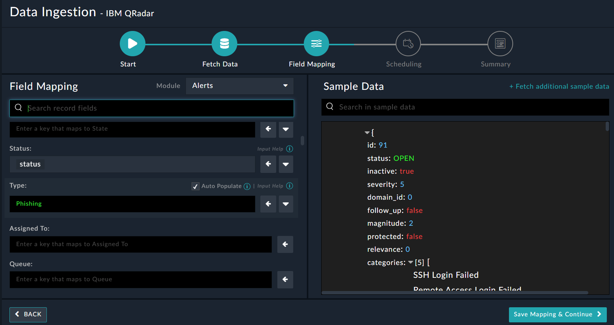Select the Field Mapping step icon
The width and height of the screenshot is (614, 325).
point(316,44)
